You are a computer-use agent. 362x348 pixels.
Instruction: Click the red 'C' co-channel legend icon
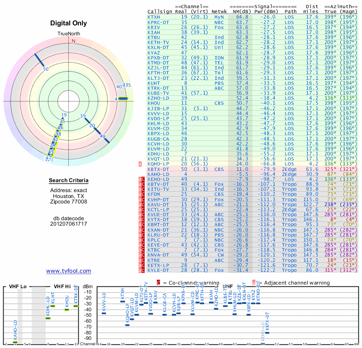click(158, 283)
